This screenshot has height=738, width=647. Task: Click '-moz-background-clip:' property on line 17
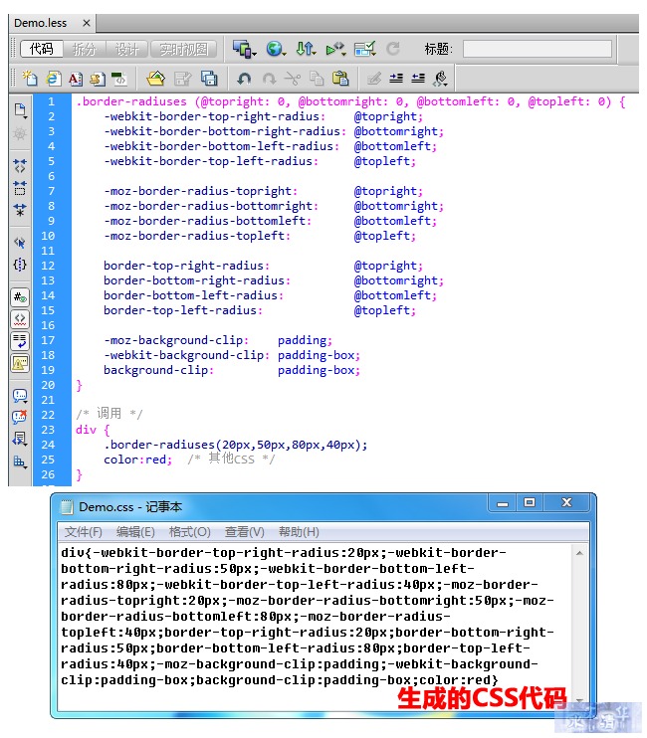(176, 340)
